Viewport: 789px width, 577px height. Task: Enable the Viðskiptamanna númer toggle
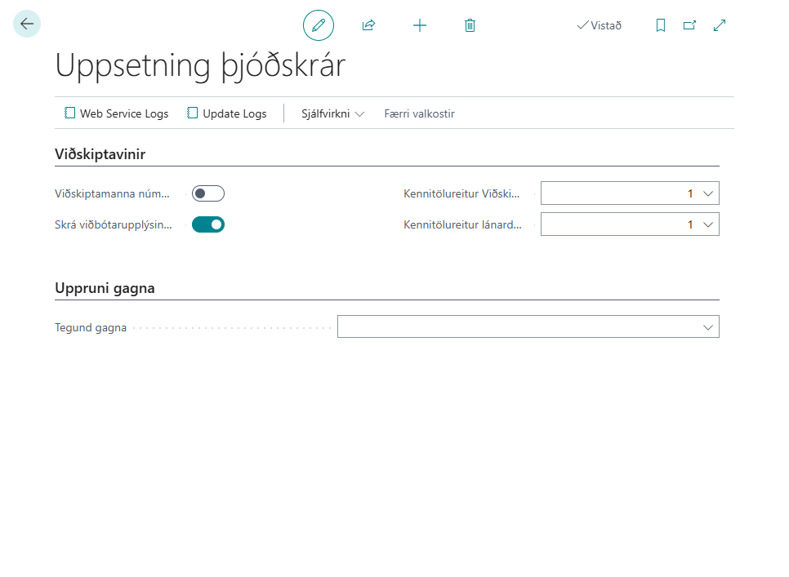click(x=208, y=193)
